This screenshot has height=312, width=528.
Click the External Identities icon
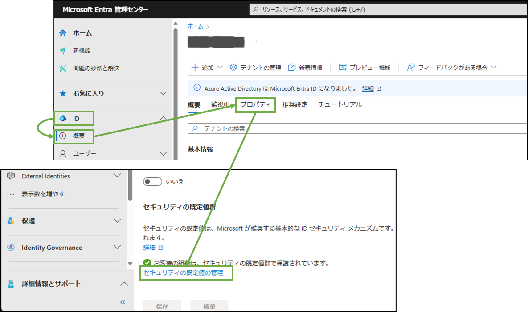coord(11,176)
